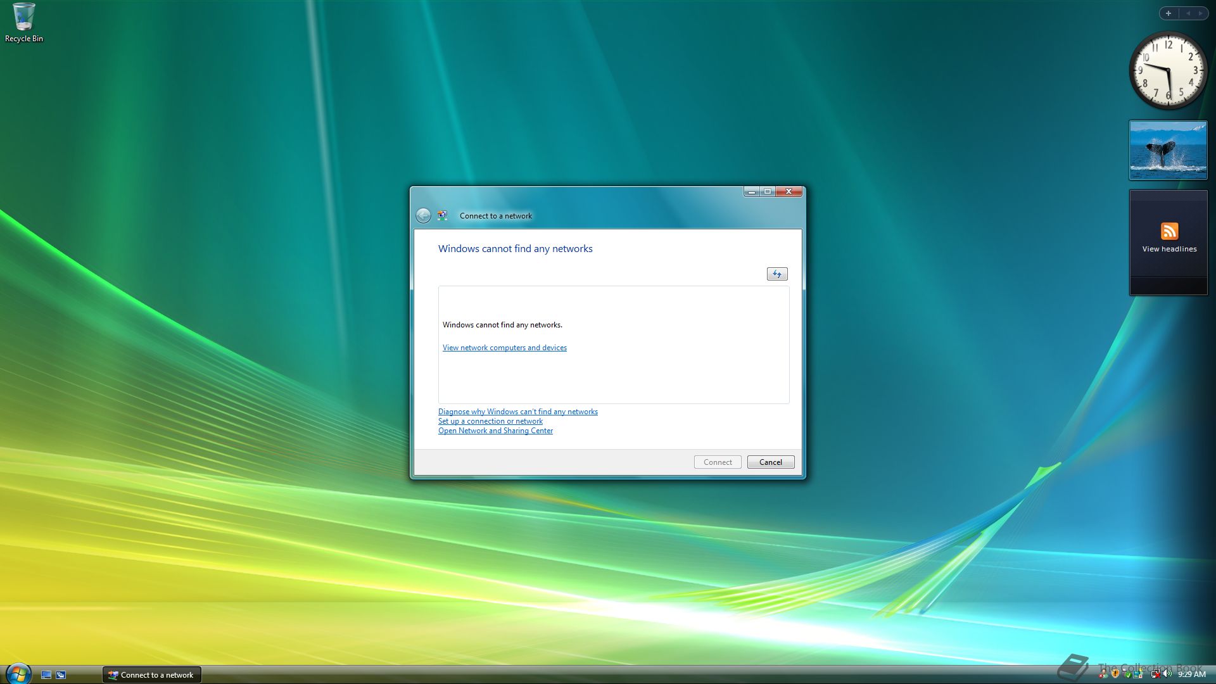Screen dimensions: 1216x684
Task: Click the 'Connect to a network' dialog title text
Action: coord(496,216)
